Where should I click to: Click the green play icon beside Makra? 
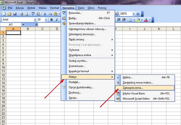[118, 77]
